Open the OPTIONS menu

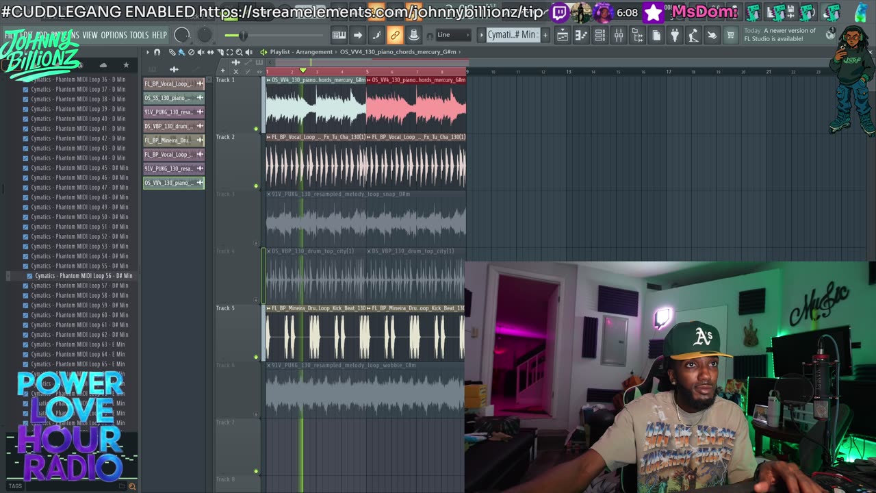pos(114,35)
